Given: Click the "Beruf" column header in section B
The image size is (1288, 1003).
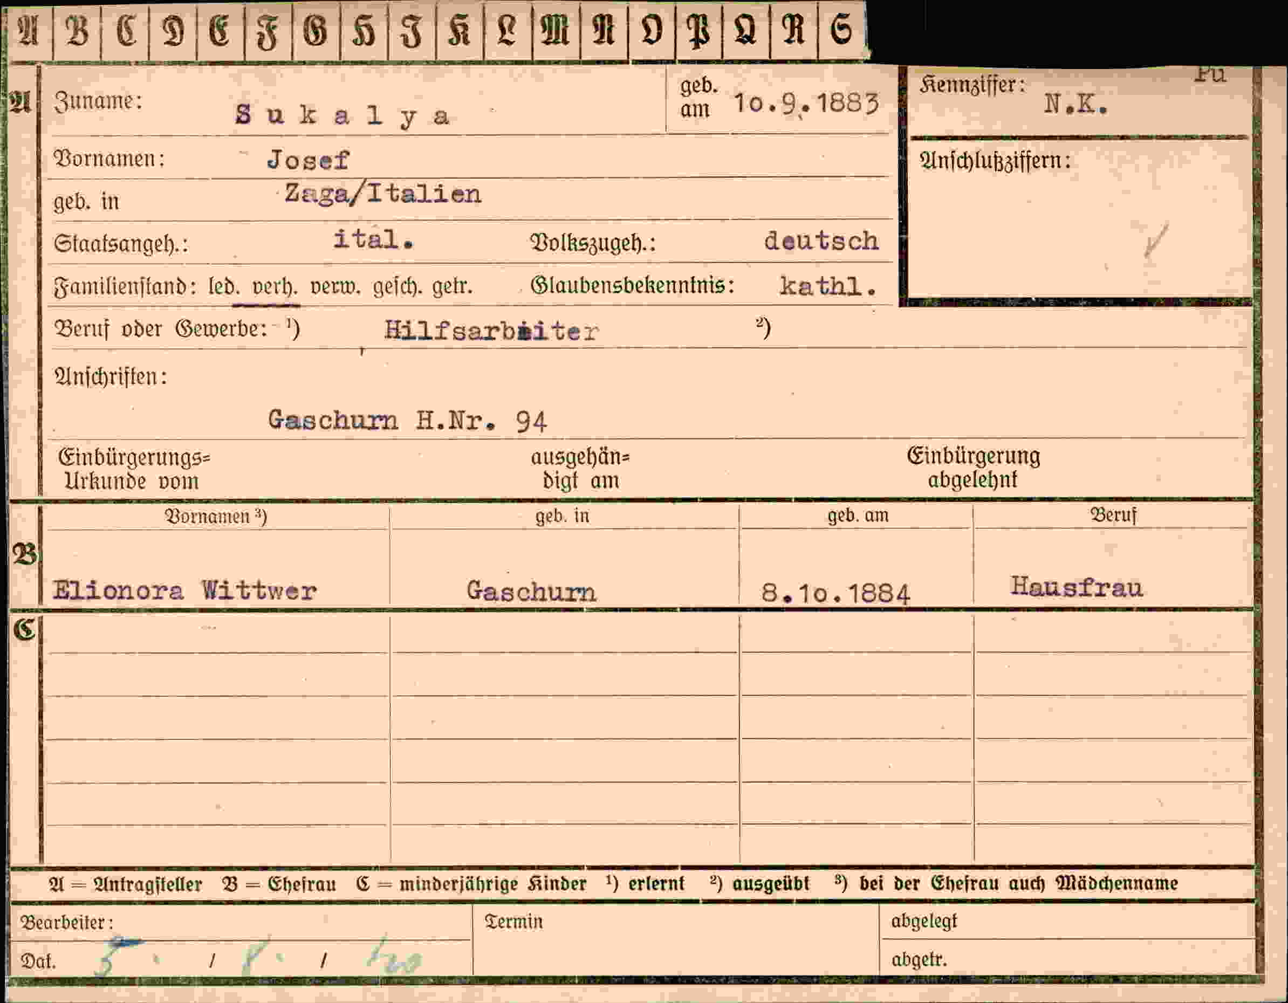Looking at the screenshot, I should click(1113, 516).
